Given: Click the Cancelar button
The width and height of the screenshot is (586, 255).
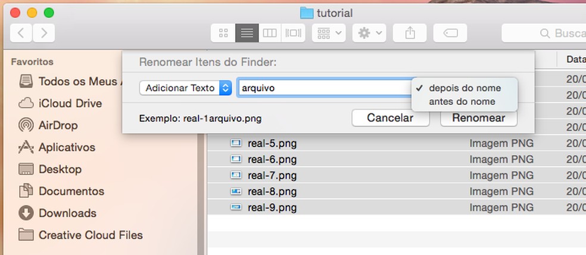Looking at the screenshot, I should pos(390,118).
